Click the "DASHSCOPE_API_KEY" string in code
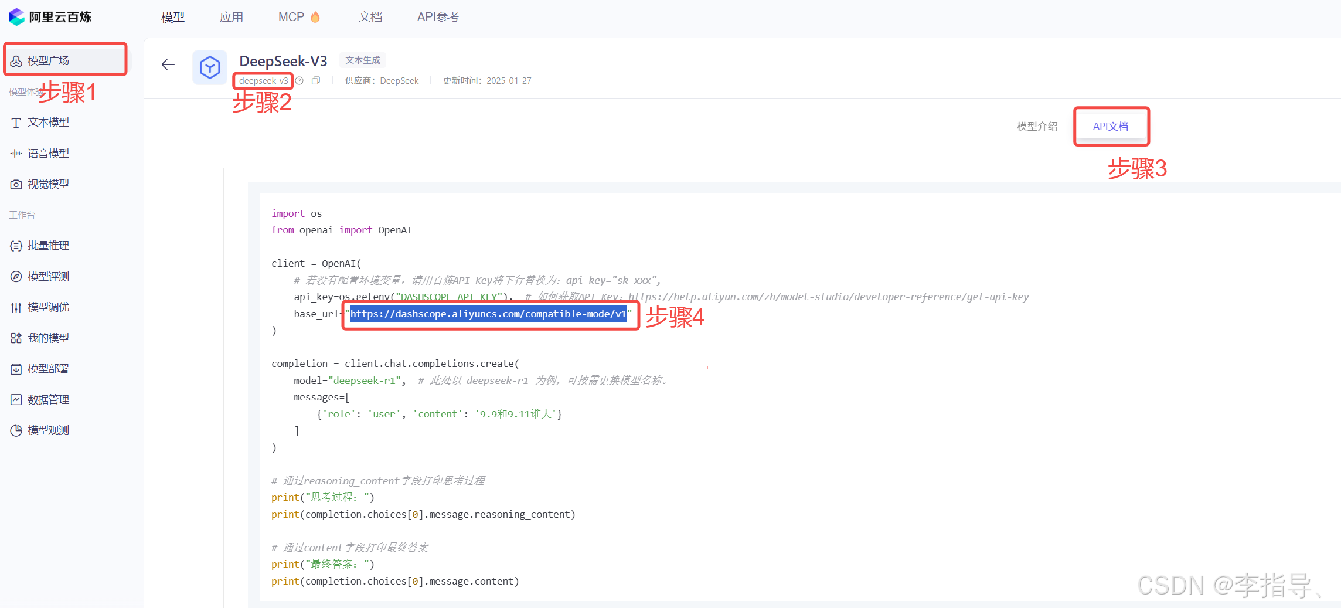 click(x=450, y=297)
